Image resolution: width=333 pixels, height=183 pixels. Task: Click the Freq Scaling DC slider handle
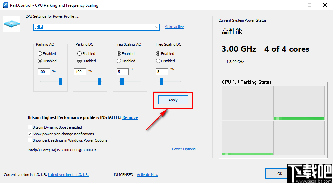161,81
